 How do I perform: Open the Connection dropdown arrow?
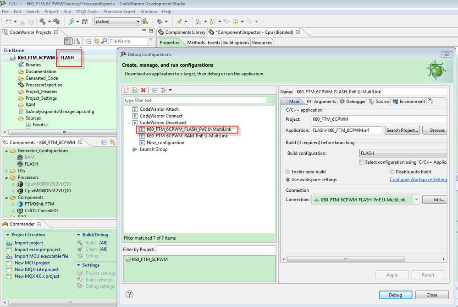coord(417,200)
